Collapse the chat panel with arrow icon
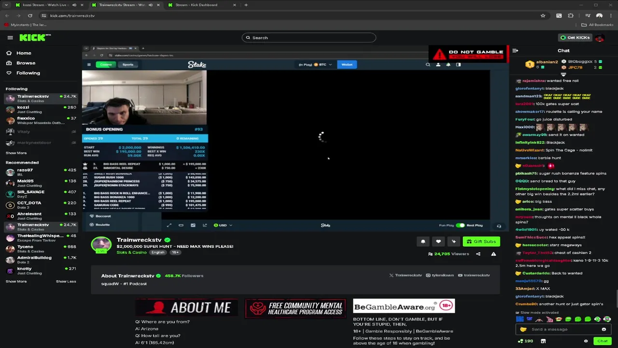This screenshot has width=618, height=348. [515, 50]
